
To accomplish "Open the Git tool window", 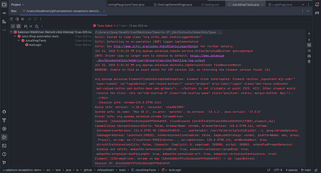I will click(4, 163).
